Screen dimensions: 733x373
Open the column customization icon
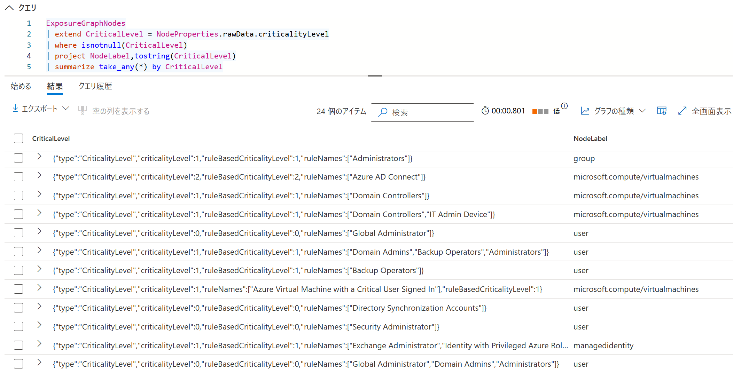662,111
